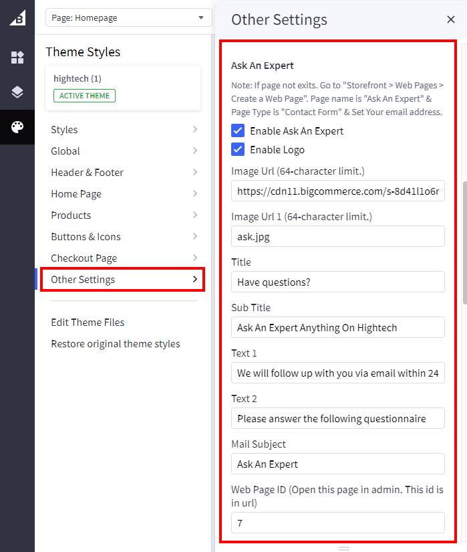Image resolution: width=467 pixels, height=552 pixels.
Task: Click Edit Theme Files link
Action: (x=88, y=323)
